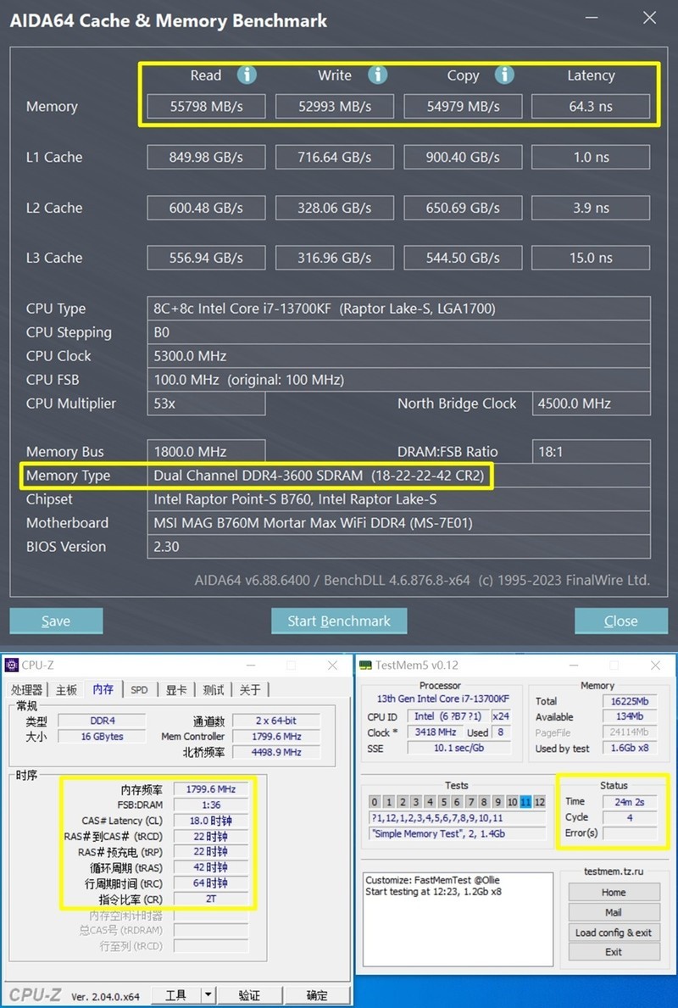Click Save in the AIDA64 window

[x=56, y=621]
